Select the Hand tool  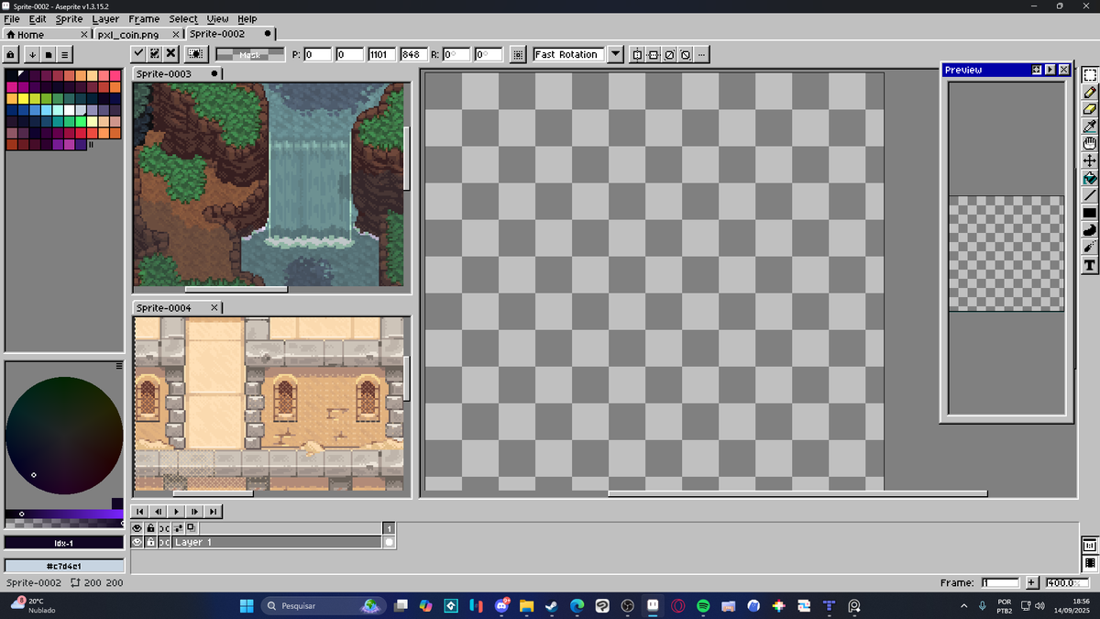[x=1090, y=143]
